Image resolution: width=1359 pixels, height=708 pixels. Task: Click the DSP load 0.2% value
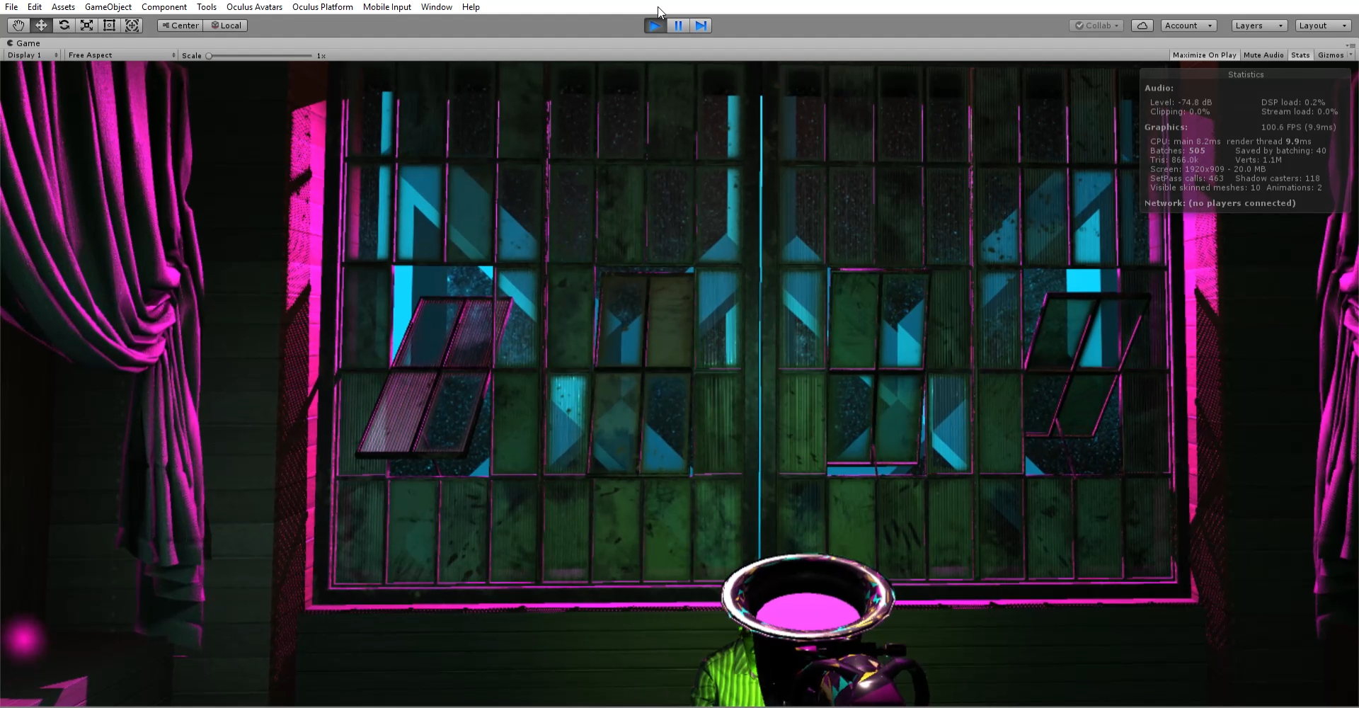(1293, 103)
